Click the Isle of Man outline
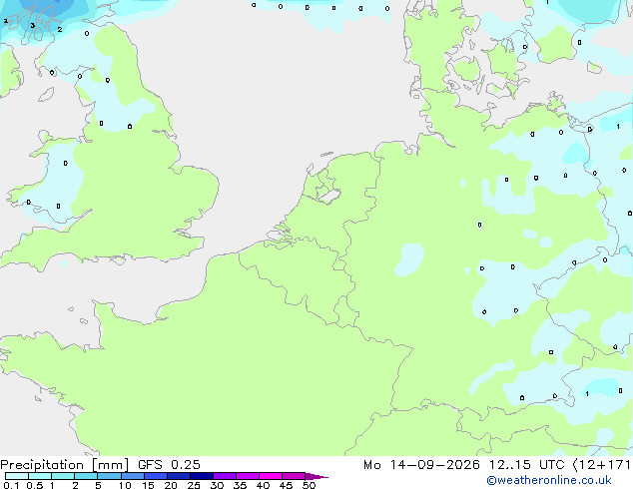The width and height of the screenshot is (633, 489). click(46, 95)
